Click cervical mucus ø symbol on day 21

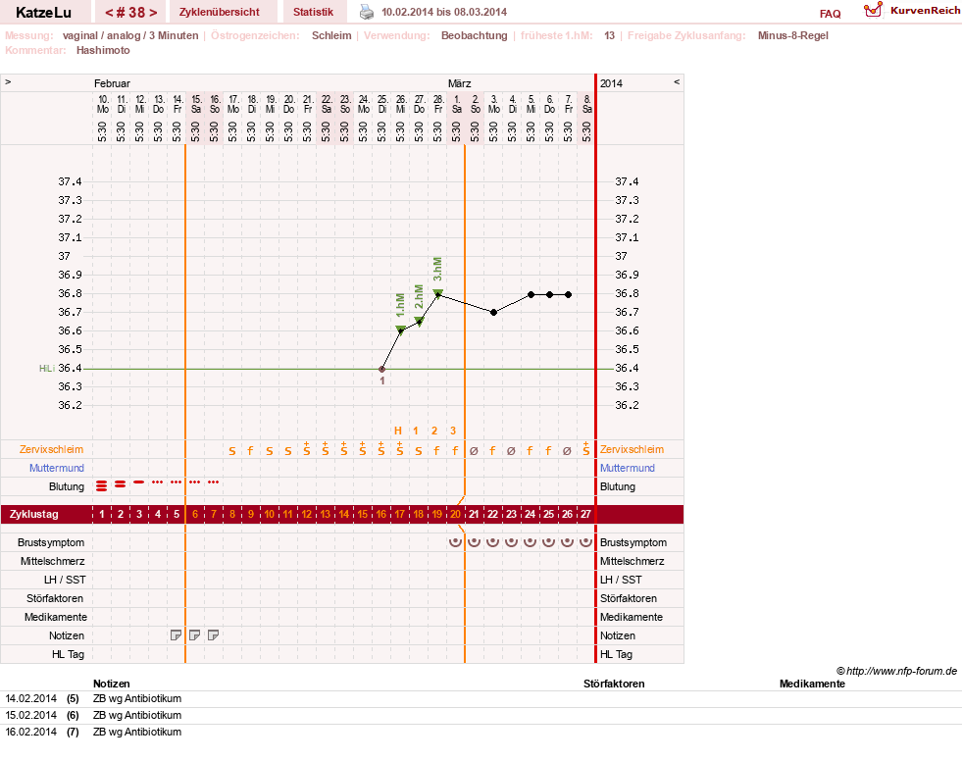[475, 451]
